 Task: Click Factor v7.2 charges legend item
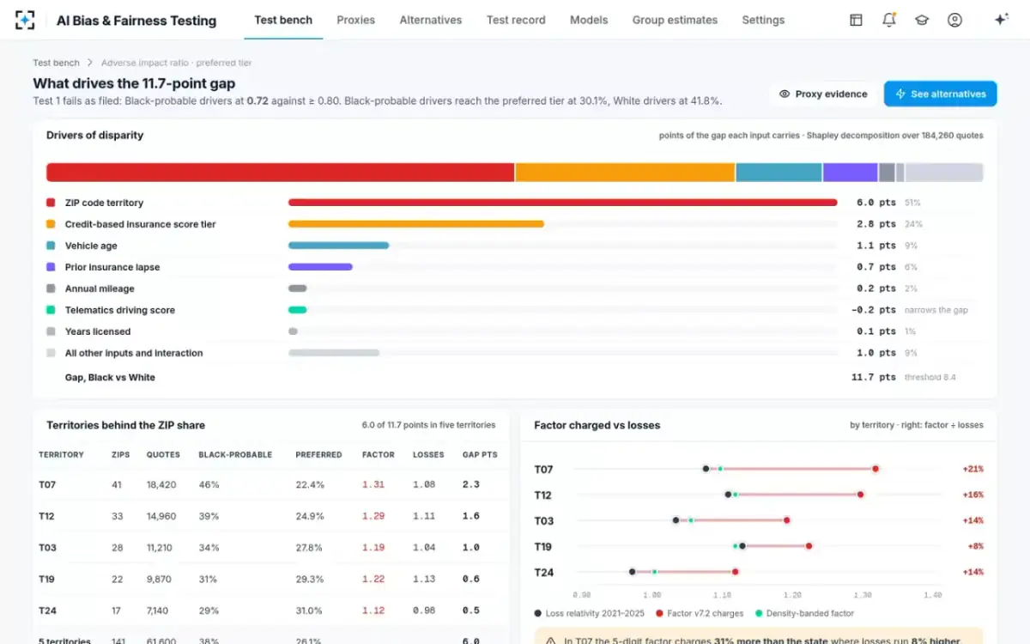[x=698, y=613]
